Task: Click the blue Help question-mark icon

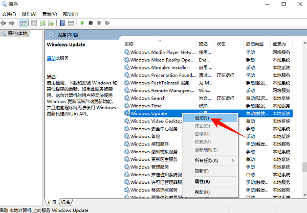Action: coord(62,23)
